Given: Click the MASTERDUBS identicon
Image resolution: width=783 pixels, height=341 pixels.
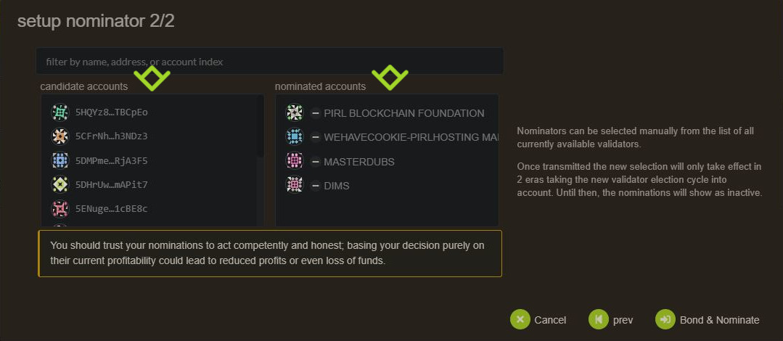Looking at the screenshot, I should pos(294,161).
